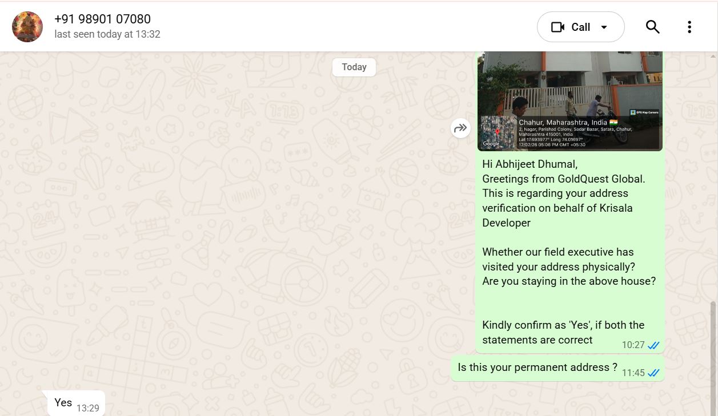
Task: Click the scrollbar up arrow
Action: [713, 56]
